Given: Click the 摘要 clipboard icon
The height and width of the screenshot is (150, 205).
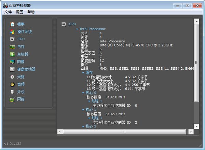Looking at the screenshot, I should coord(12,24).
